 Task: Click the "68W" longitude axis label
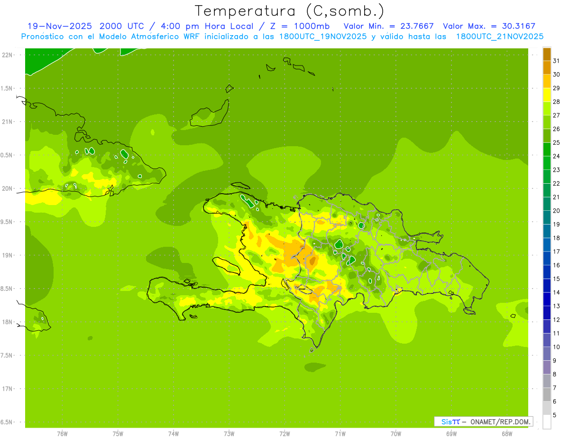507,434
